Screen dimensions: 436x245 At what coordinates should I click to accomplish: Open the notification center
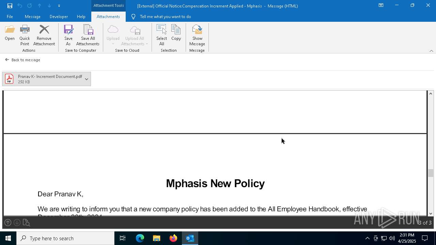tap(425, 238)
